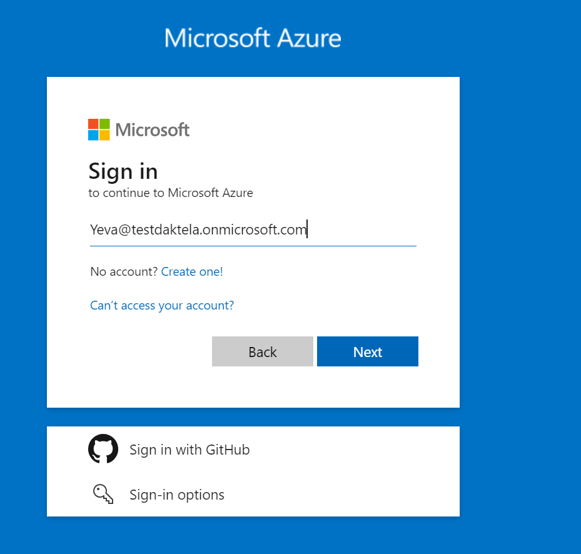Click the "Microsoft Azure" page title
This screenshot has width=581, height=554.
tap(253, 38)
